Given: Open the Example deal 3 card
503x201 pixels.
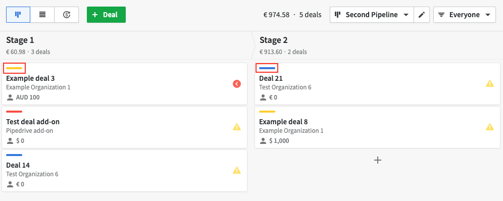Looking at the screenshot, I should (x=124, y=84).
